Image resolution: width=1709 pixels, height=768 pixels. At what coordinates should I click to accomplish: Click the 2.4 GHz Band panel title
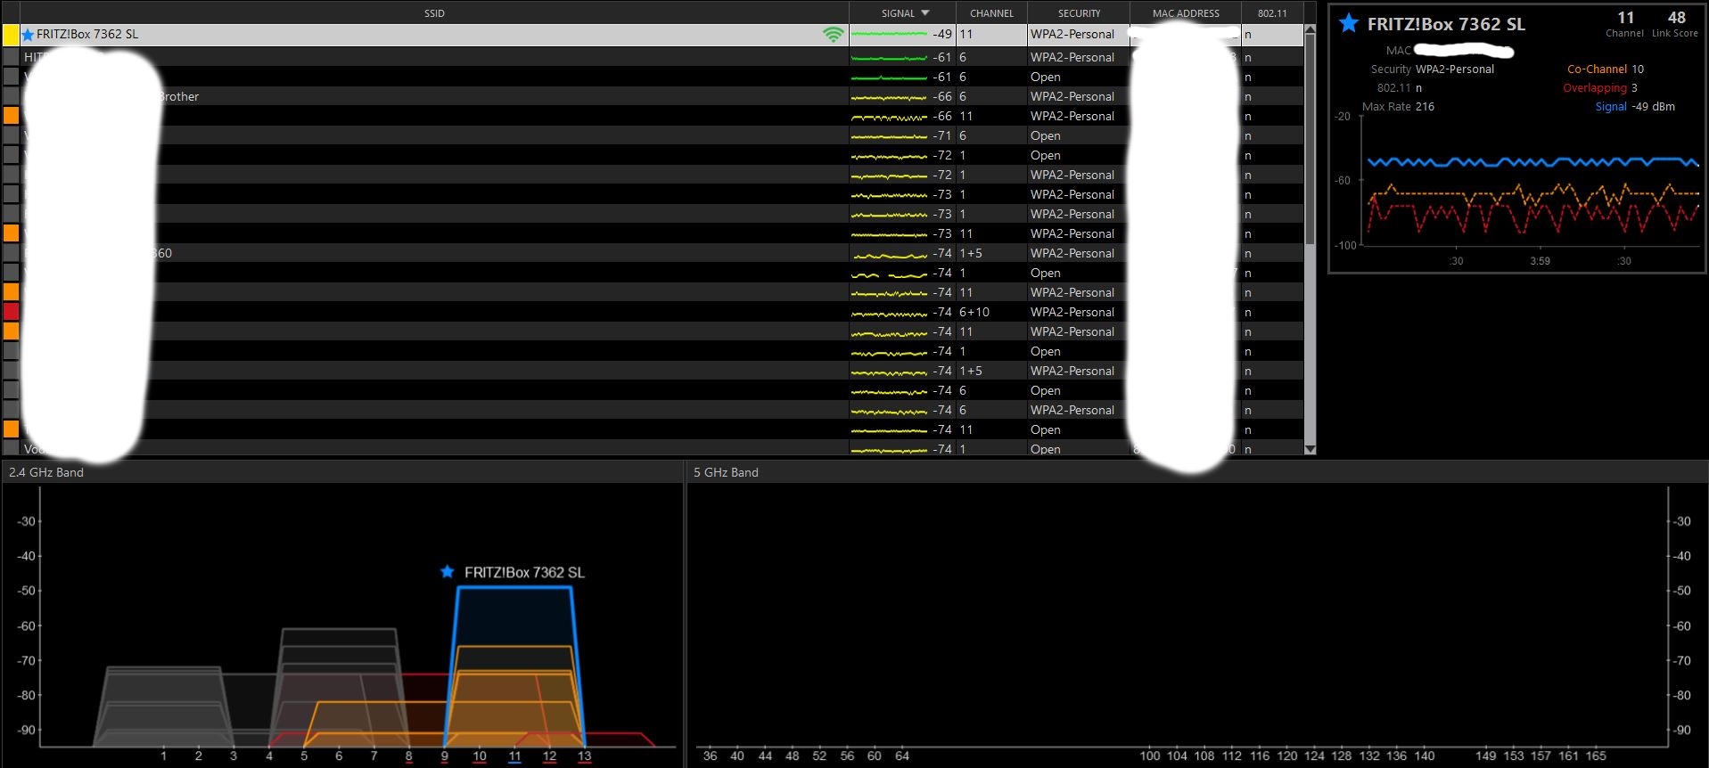coord(46,472)
